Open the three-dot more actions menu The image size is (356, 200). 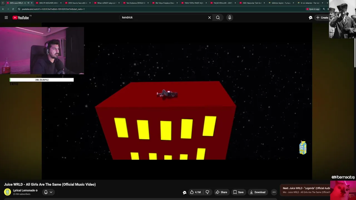pos(274,192)
